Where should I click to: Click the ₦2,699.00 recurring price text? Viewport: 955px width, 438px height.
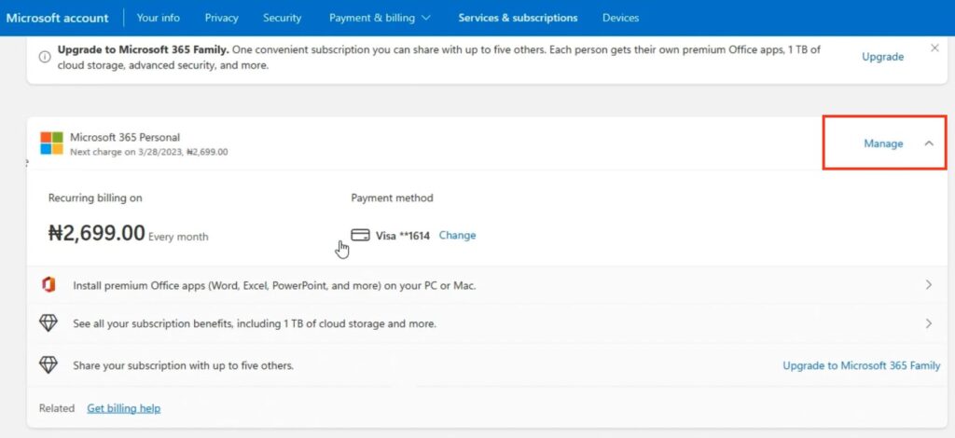coord(97,232)
